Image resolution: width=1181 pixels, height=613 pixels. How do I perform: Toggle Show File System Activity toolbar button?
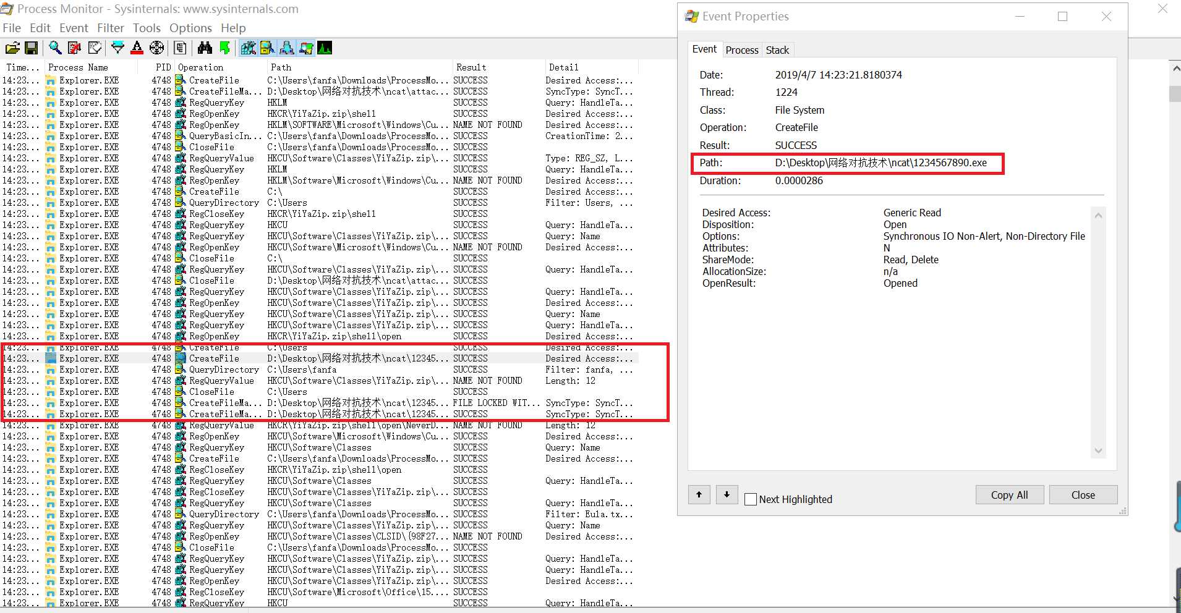267,48
